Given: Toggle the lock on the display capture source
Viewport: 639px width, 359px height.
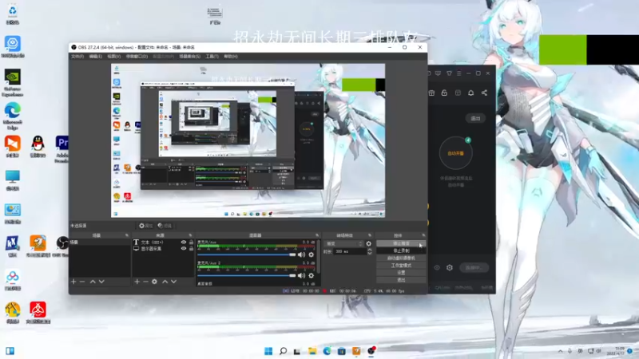Looking at the screenshot, I should click(x=191, y=248).
